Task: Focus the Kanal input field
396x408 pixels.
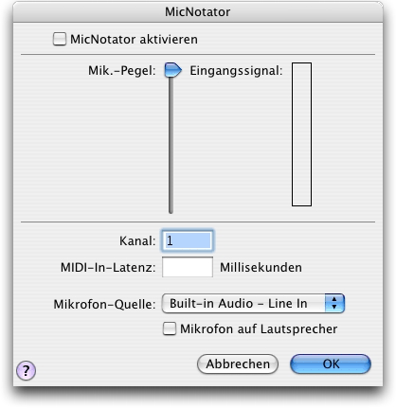Action: click(x=188, y=240)
